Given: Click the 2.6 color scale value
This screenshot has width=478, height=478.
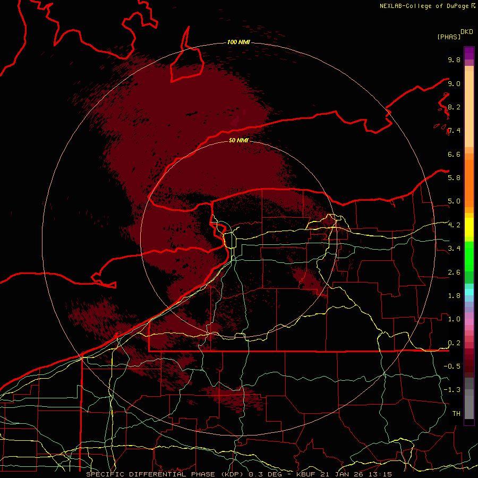Looking at the screenshot, I should click(454, 272).
